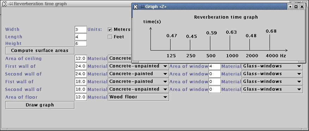Minimize the Graph window
The height and width of the screenshot is (131, 309).
tap(290, 7)
